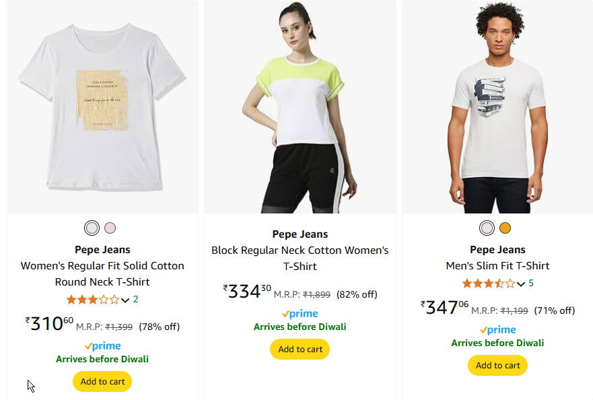Open Block Regular Neck Cotton Women's T-Shirt title

(x=300, y=258)
